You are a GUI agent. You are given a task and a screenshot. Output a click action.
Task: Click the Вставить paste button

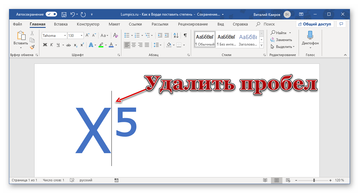tap(21, 40)
